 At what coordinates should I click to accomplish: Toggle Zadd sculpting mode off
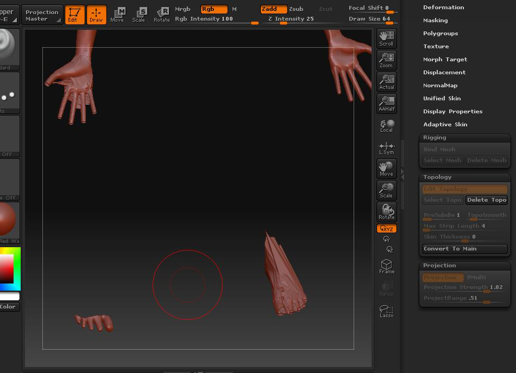tap(273, 9)
